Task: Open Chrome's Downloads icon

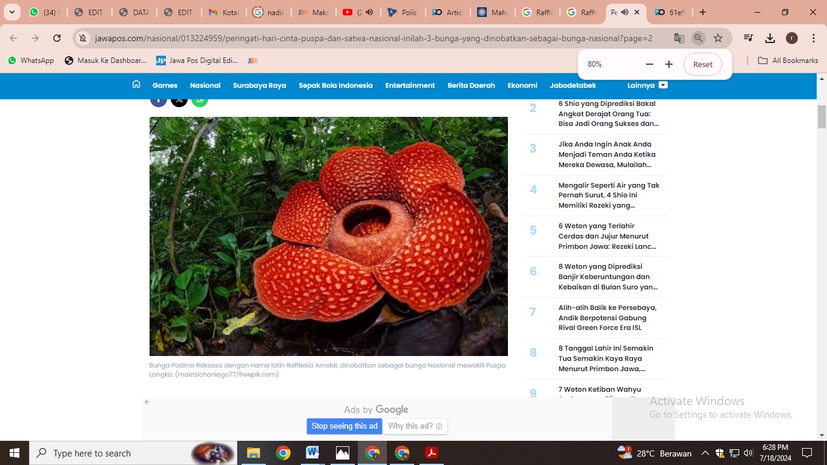Action: click(x=770, y=38)
